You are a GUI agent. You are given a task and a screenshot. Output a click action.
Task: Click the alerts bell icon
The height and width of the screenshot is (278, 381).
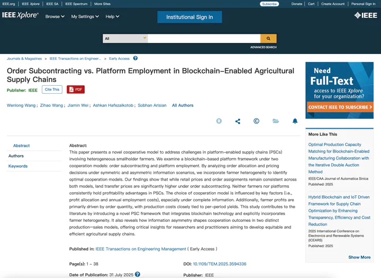pyautogui.click(x=295, y=121)
